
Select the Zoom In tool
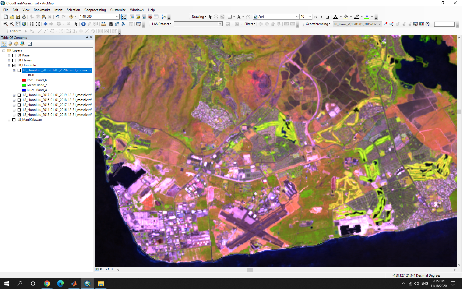pyautogui.click(x=5, y=24)
